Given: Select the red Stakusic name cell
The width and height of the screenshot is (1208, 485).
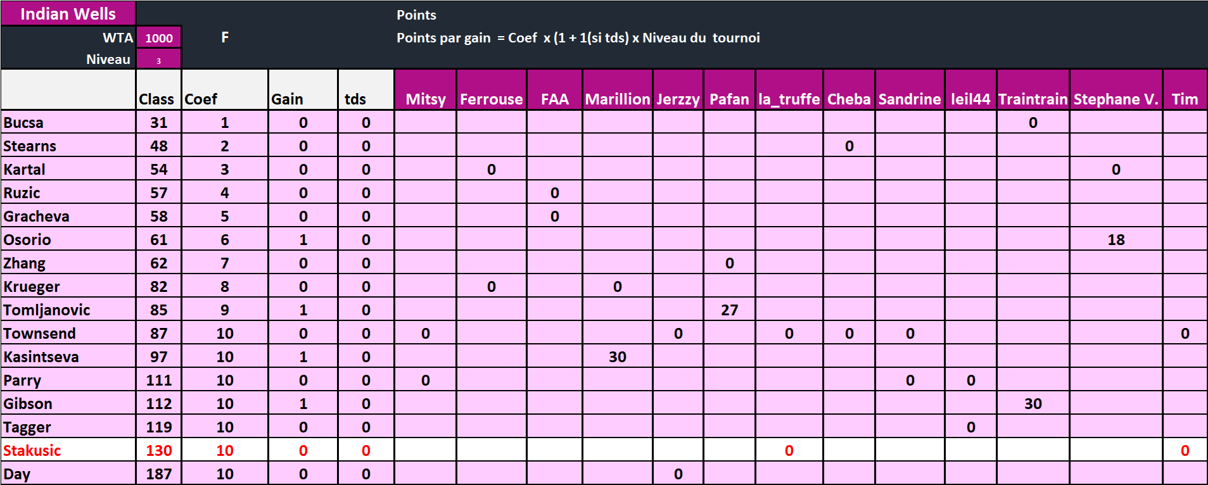Looking at the screenshot, I should [68, 450].
